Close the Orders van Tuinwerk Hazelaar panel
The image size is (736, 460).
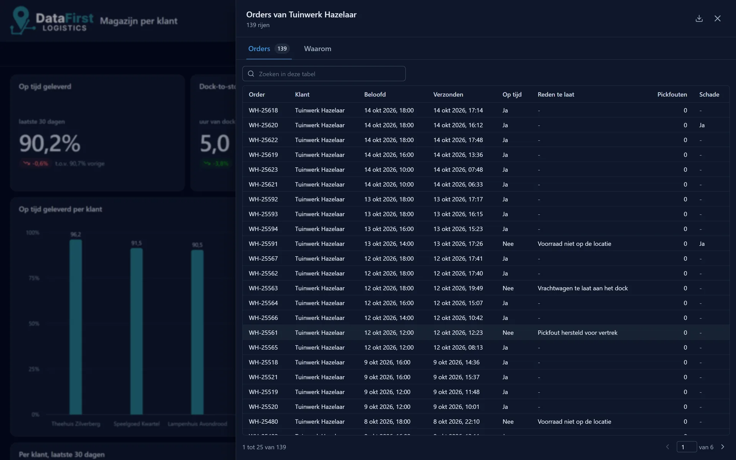718,18
